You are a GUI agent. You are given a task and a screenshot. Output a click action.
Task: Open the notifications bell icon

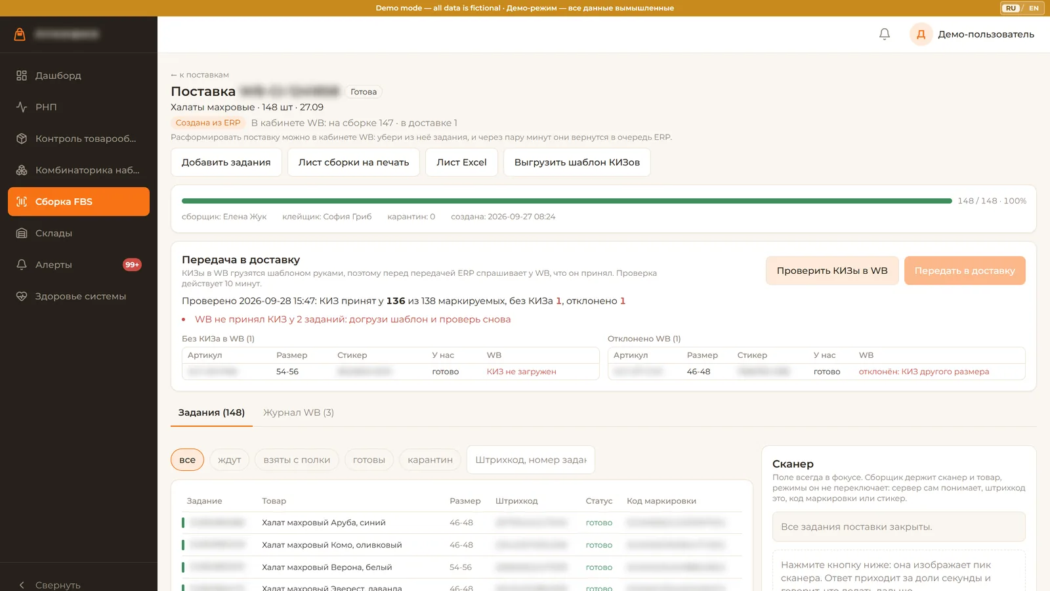pyautogui.click(x=885, y=34)
